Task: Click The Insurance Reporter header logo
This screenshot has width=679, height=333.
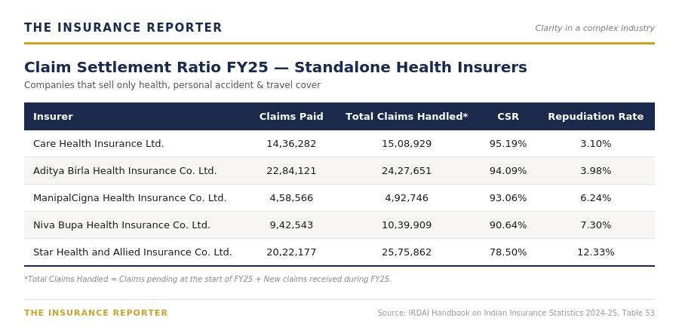Action: tap(123, 28)
